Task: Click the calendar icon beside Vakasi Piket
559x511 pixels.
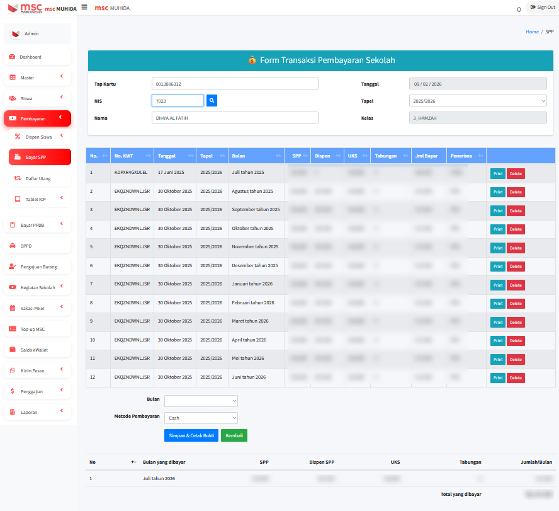Action: (x=12, y=309)
